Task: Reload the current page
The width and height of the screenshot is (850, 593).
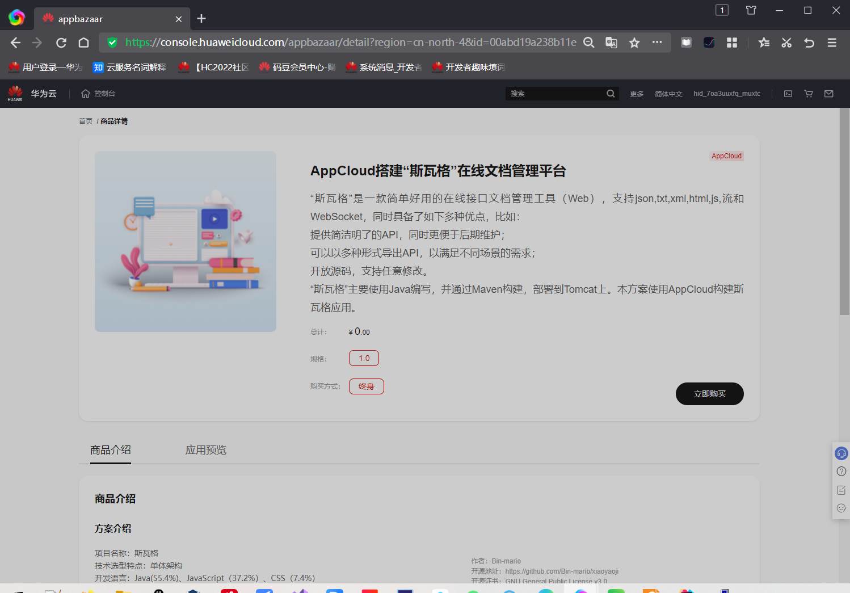Action: [x=61, y=43]
